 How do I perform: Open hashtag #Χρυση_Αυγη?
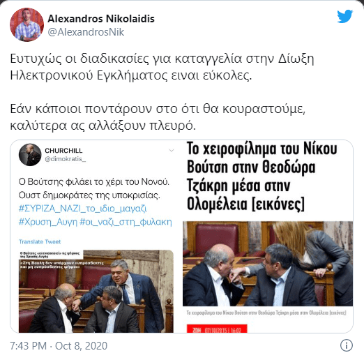click(x=48, y=222)
